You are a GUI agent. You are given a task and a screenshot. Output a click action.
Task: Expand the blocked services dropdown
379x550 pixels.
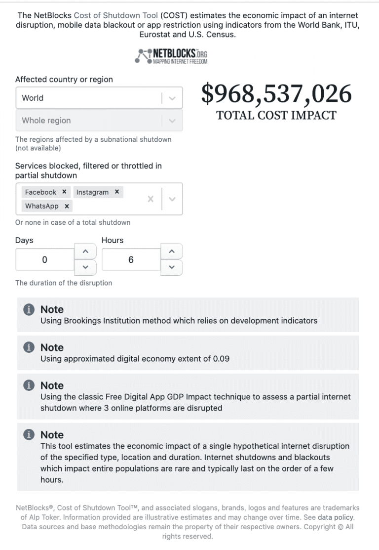(172, 199)
